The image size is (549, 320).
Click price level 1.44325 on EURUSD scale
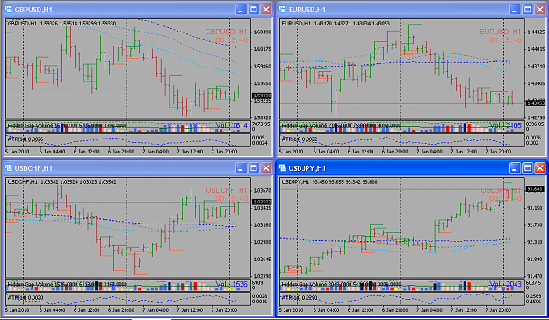[x=536, y=32]
